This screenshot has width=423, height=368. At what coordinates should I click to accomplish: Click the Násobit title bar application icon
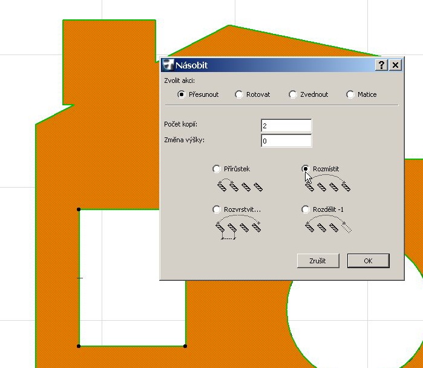(168, 65)
